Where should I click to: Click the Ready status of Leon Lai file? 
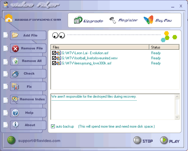(156, 53)
